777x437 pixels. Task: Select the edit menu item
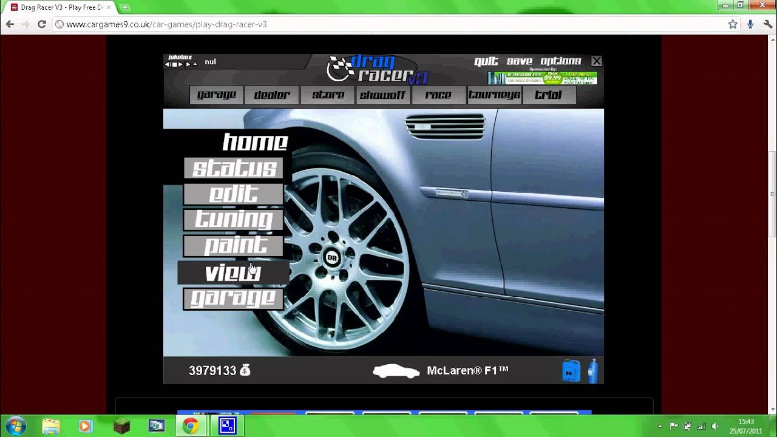tap(234, 194)
